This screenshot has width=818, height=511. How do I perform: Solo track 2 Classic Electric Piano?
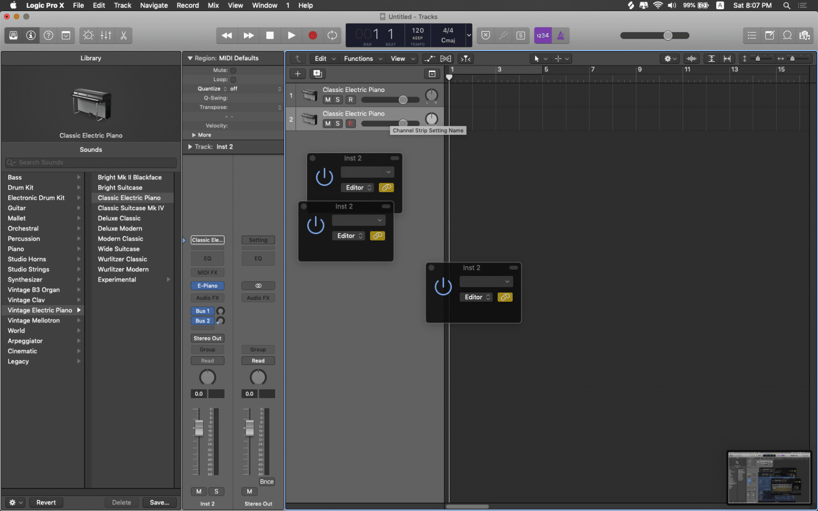click(337, 124)
